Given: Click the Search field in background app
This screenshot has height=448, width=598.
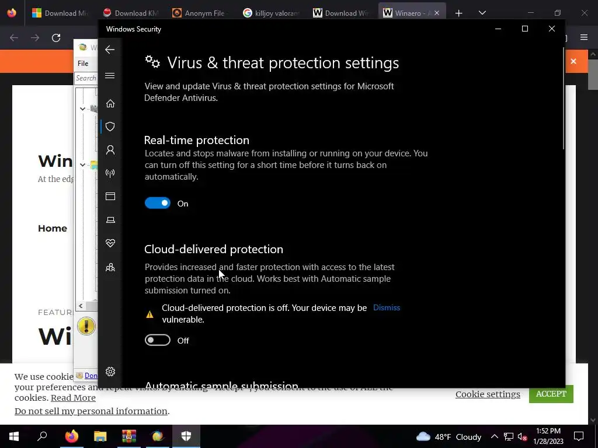Looking at the screenshot, I should point(86,78).
